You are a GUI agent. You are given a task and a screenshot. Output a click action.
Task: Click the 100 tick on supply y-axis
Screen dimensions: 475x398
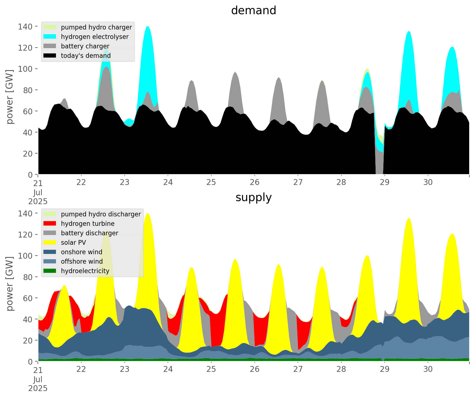(x=25, y=256)
